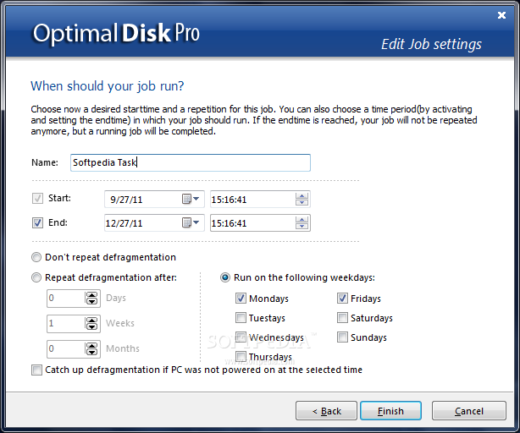Increase the Weeks spinner value

91,320
